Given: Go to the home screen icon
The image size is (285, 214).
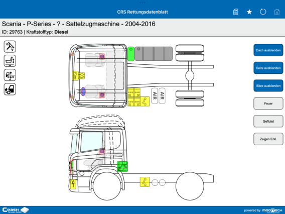Looking at the screenshot, I should 276,12.
